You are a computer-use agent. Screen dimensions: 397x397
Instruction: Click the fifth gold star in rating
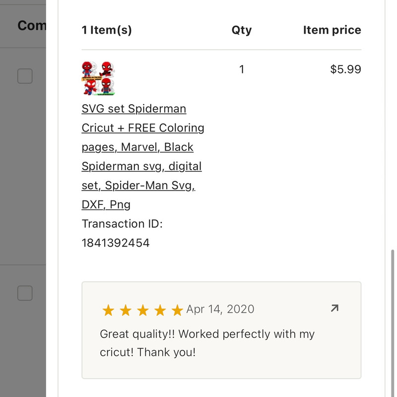point(177,311)
